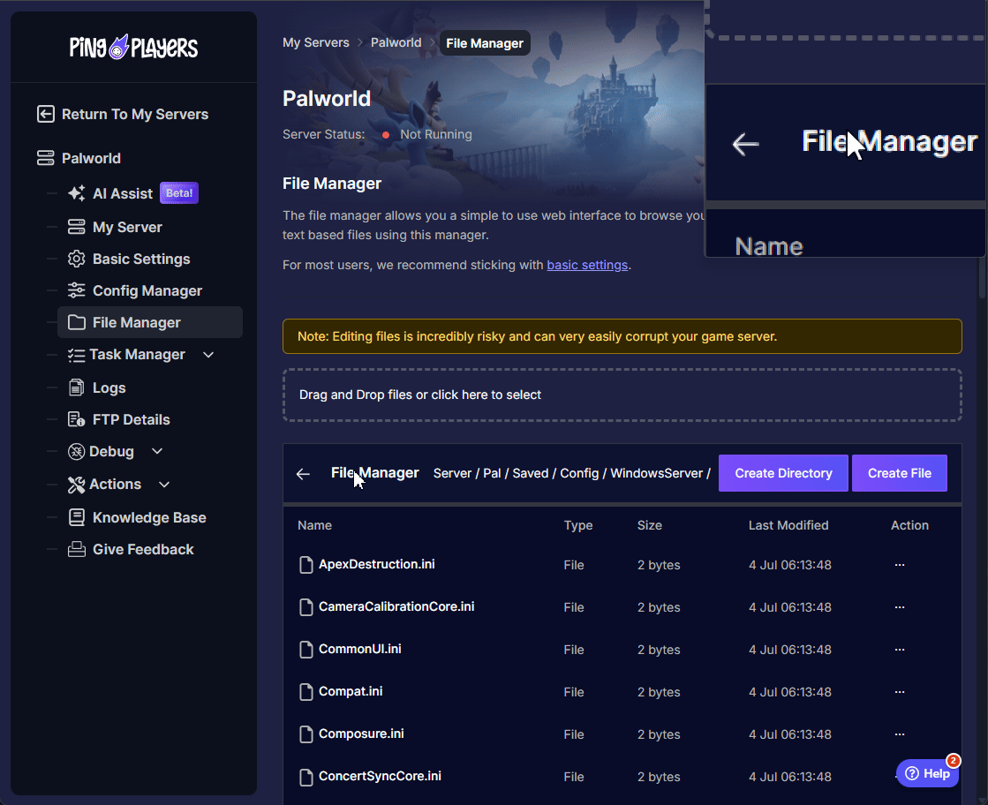Navigate to the WindowsServer path segment
Image resolution: width=988 pixels, height=805 pixels.
(x=657, y=473)
